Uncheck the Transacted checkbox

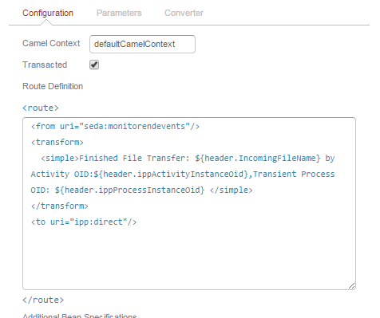(x=94, y=65)
